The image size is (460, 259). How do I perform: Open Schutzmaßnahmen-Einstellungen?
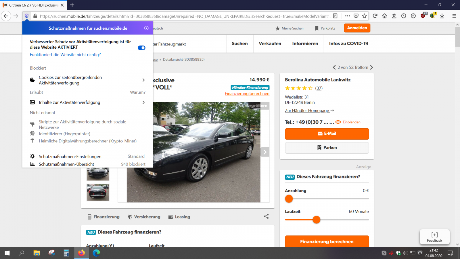point(88,156)
